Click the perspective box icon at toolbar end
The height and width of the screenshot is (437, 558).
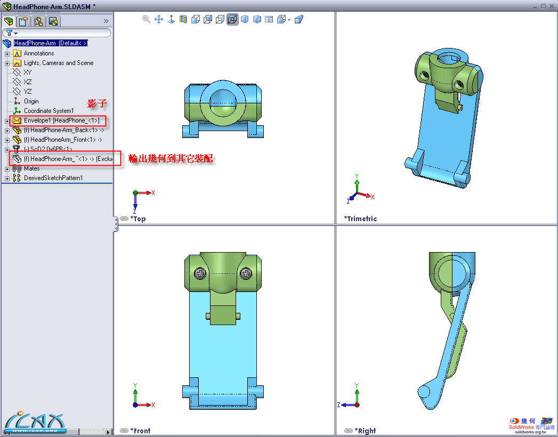[x=299, y=19]
